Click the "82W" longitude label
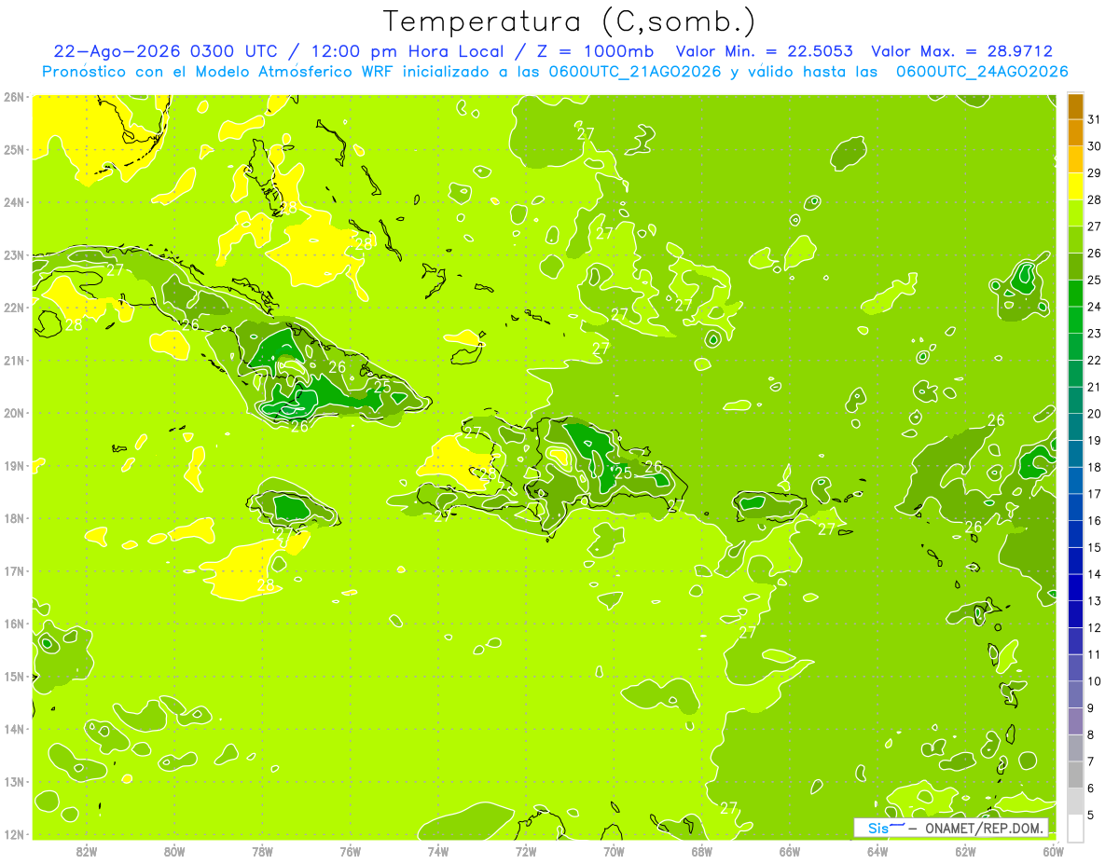 (x=86, y=851)
